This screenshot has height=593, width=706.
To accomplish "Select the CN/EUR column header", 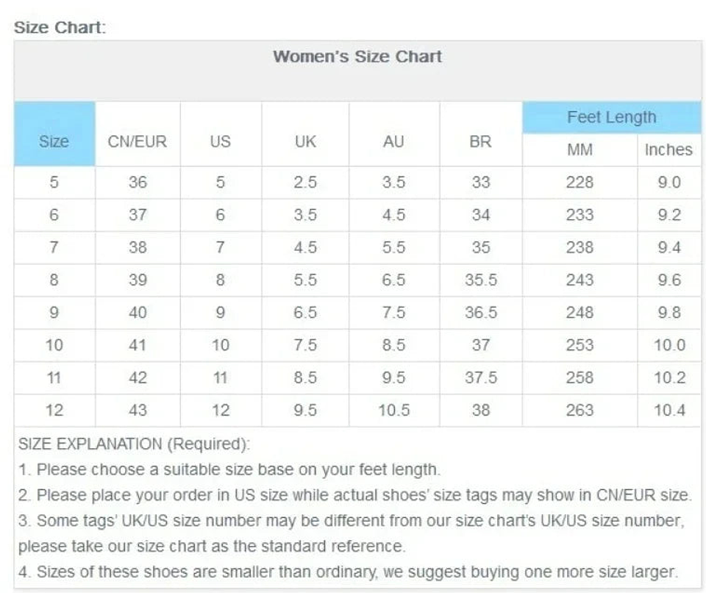I will (x=138, y=141).
